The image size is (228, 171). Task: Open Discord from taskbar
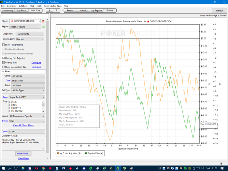[84, 168]
